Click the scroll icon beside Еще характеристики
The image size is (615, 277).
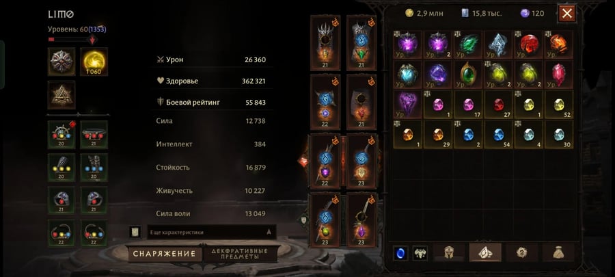[135, 232]
